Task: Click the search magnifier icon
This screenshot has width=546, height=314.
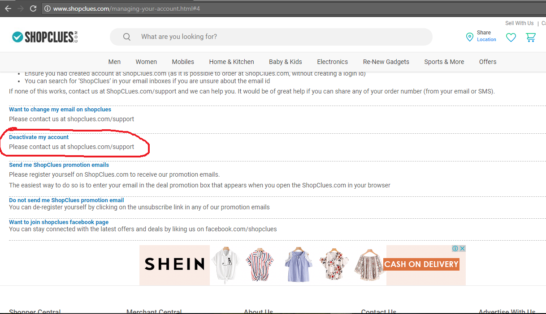Action: [127, 37]
